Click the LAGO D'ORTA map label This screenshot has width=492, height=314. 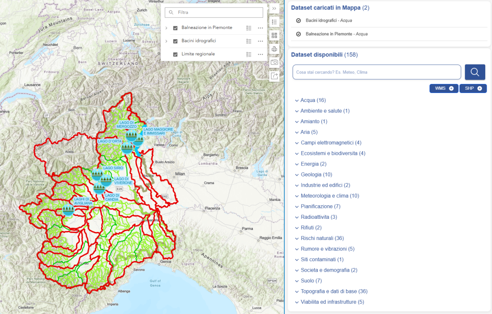110,141
